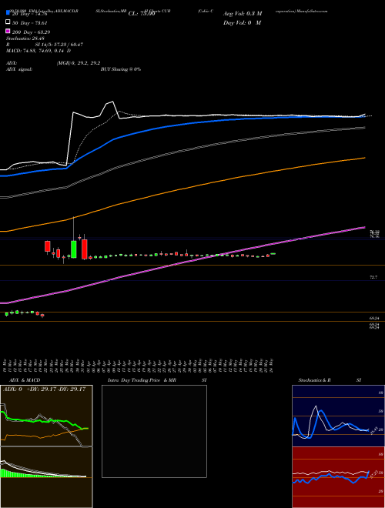Click the Day Vol: 0 M text

coord(242,22)
